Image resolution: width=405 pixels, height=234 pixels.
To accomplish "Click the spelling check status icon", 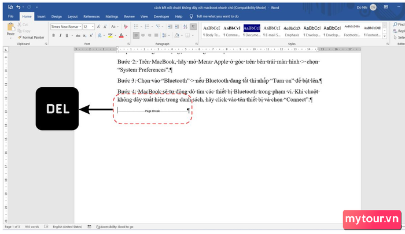I will [46, 226].
